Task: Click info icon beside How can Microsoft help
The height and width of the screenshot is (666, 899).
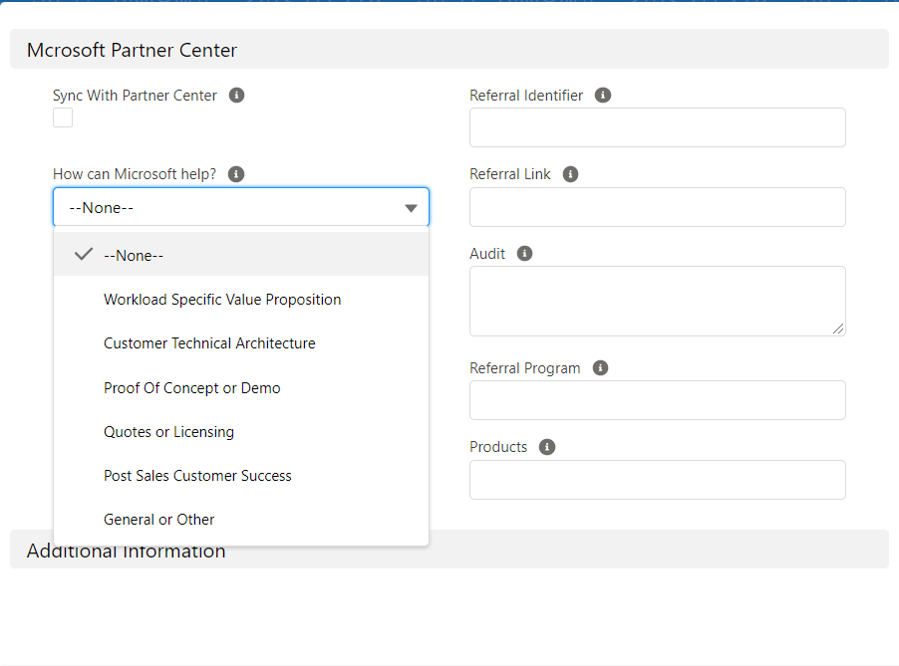Action: tap(236, 174)
